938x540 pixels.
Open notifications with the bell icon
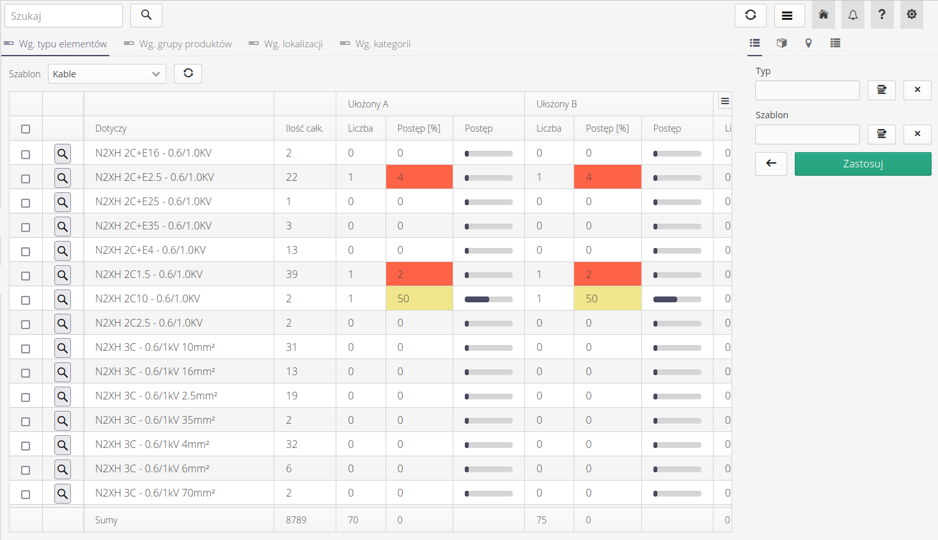coord(852,15)
